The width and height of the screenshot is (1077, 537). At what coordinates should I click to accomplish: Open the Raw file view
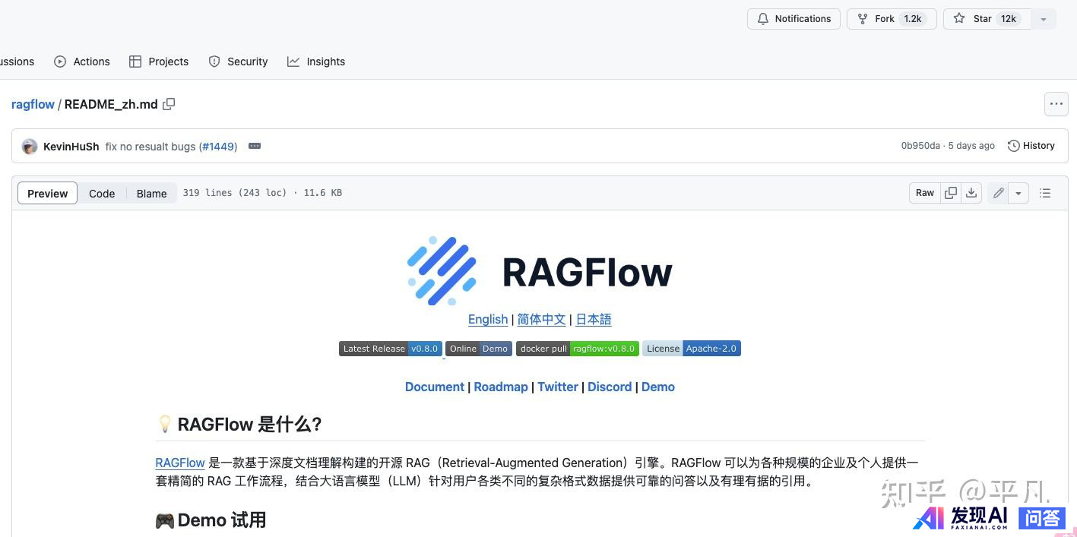[925, 193]
